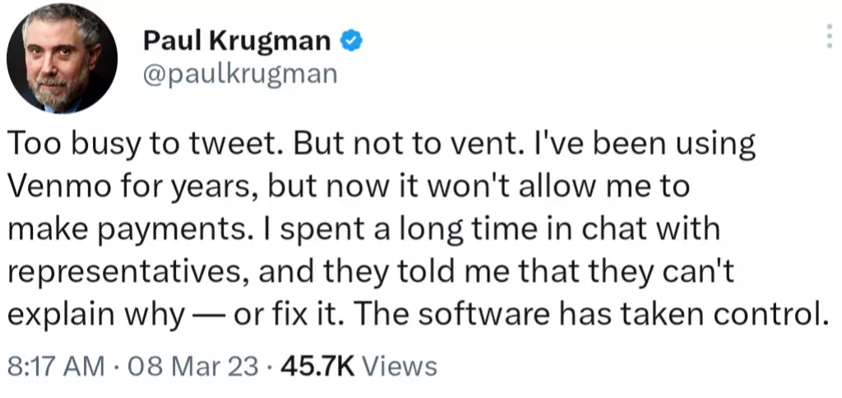Open the @paulkrugman handle link
This screenshot has width=842, height=398.
point(240,75)
